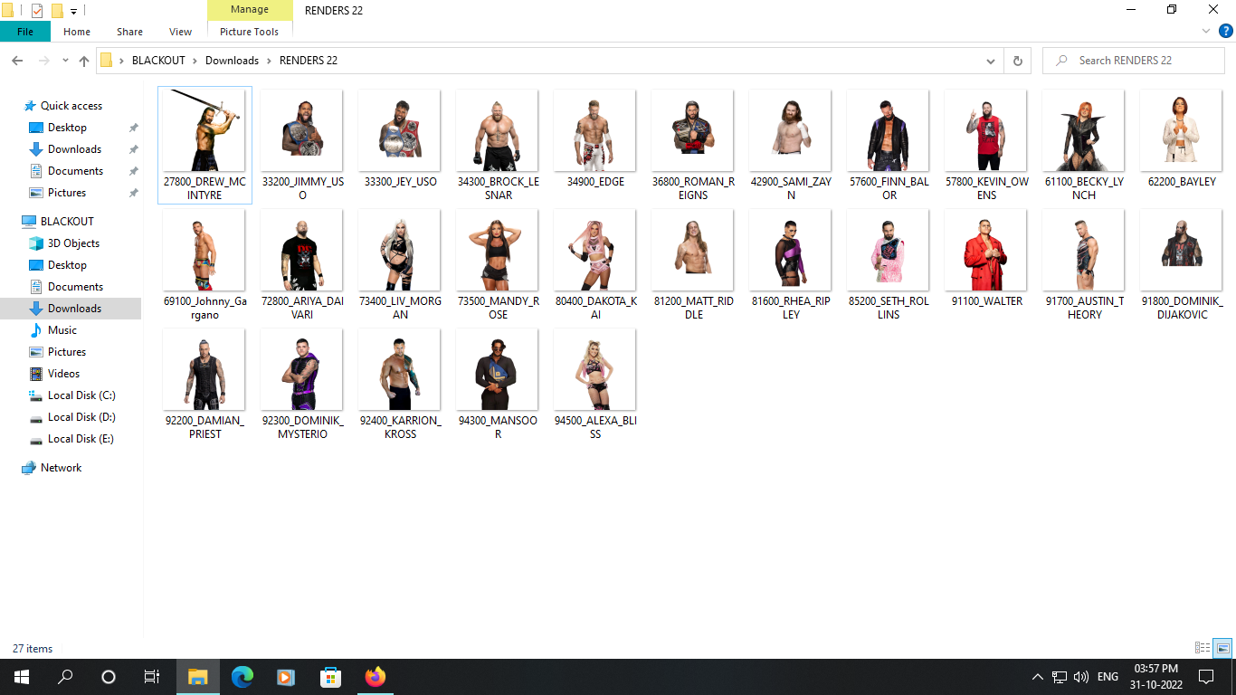The height and width of the screenshot is (695, 1236).
Task: Click Windows Start button
Action: point(22,677)
